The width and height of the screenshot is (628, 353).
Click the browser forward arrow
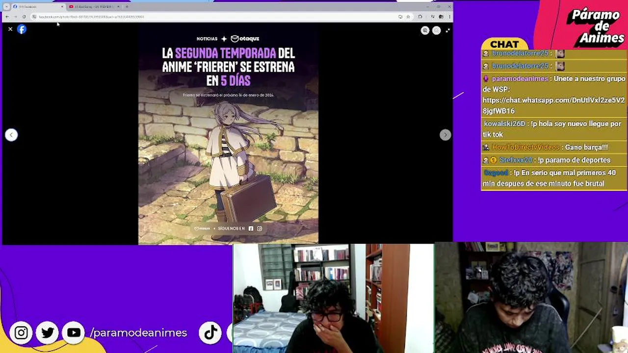[15, 17]
